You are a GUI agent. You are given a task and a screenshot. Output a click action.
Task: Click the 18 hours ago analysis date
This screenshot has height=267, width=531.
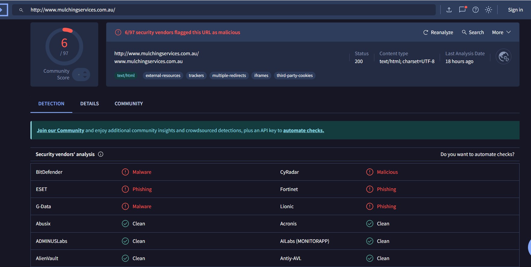[459, 61]
